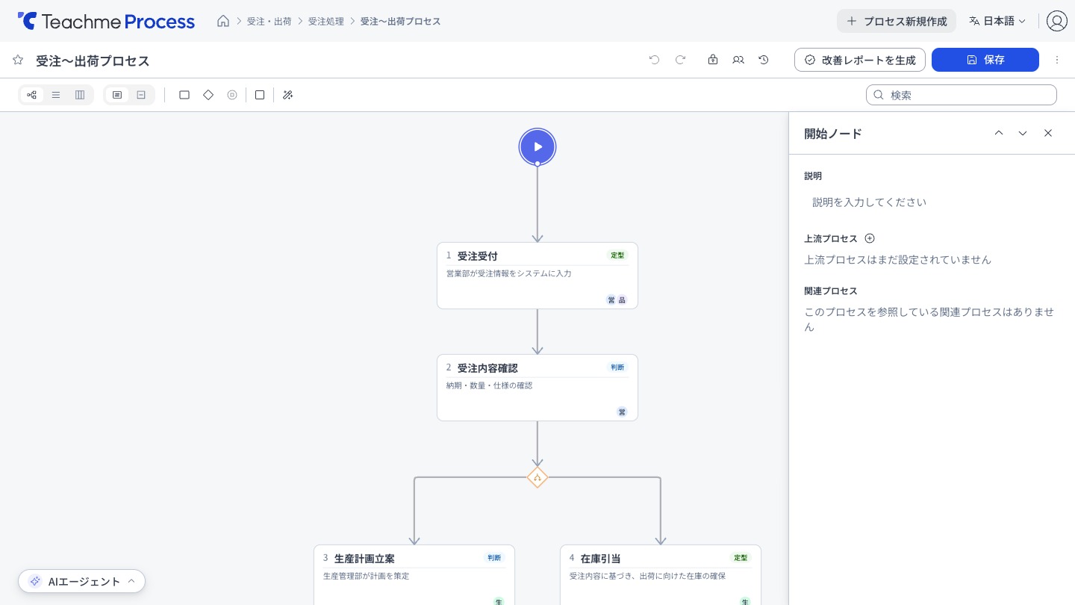Viewport: 1075px width, 605px height.
Task: Go to previous node with up chevron
Action: click(999, 133)
